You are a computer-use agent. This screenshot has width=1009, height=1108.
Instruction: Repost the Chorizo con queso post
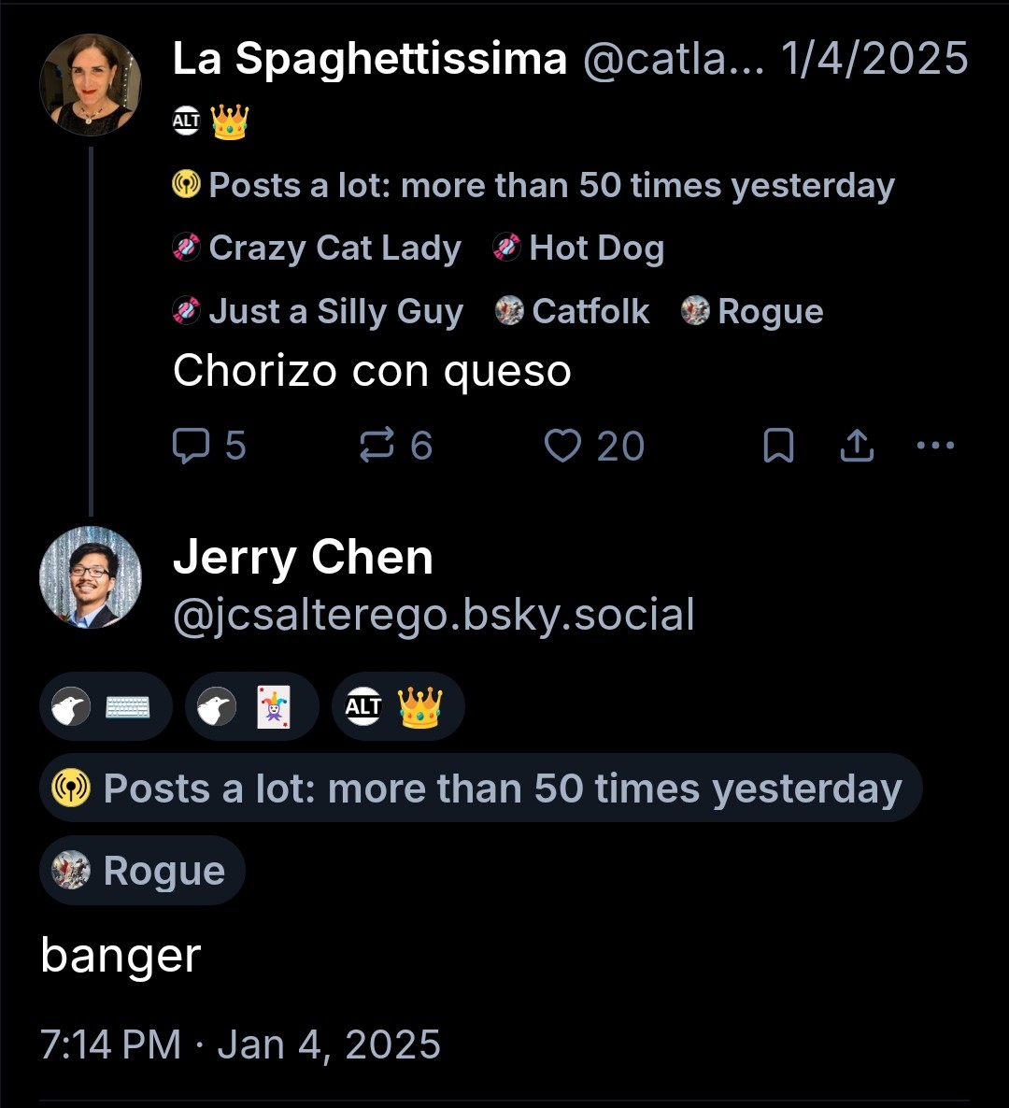(377, 447)
